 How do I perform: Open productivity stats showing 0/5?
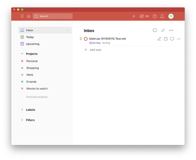pyautogui.click(x=144, y=16)
